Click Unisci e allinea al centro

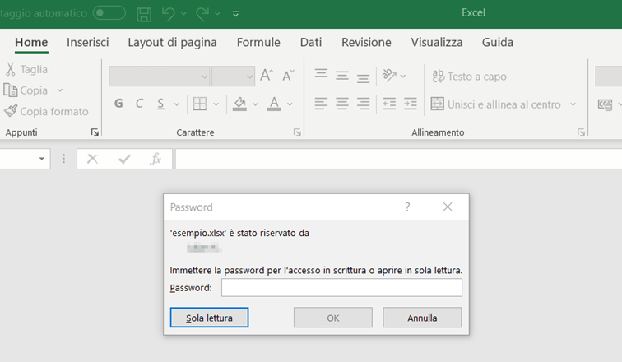496,104
